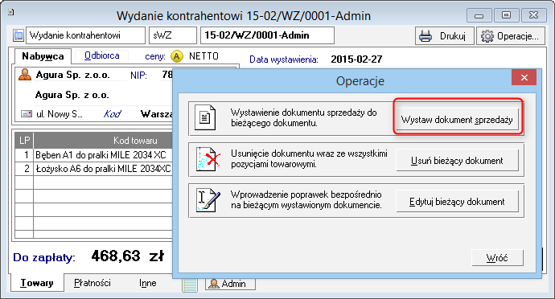Click the 15-02/WZ/0001-Admin number field

[267, 35]
